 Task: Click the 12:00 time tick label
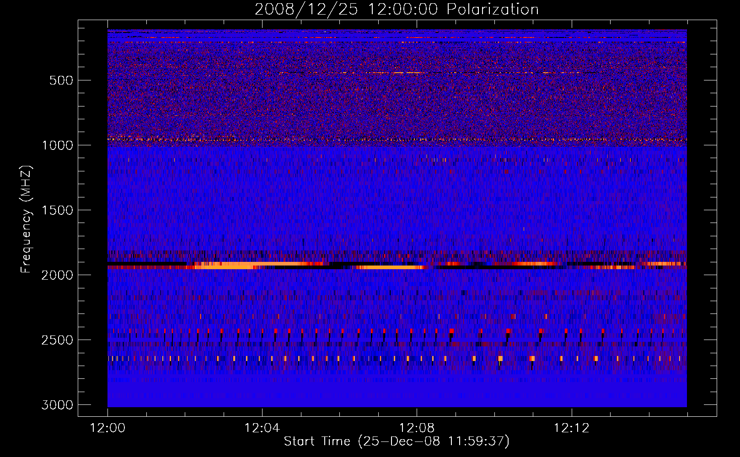tap(107, 428)
